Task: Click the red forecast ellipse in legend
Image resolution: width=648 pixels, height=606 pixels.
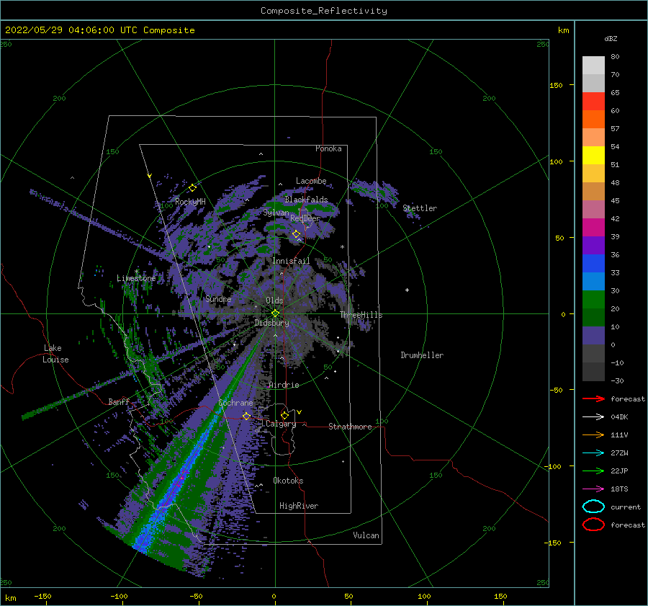Action: 593,525
